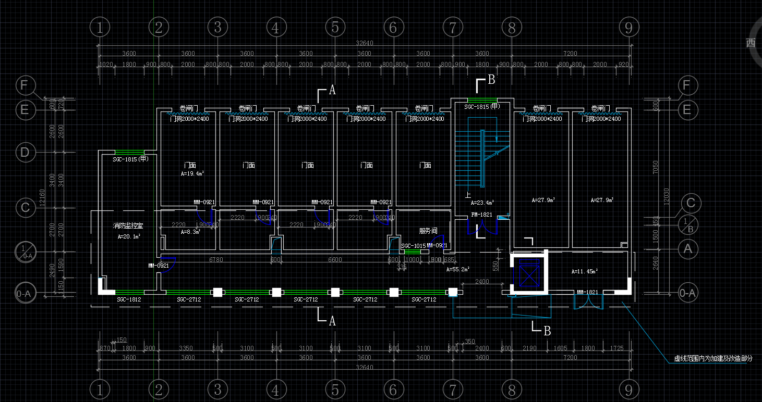Viewport: 762px width, 402px height.
Task: Click the bottom dimension text 1605
Action: point(560,348)
